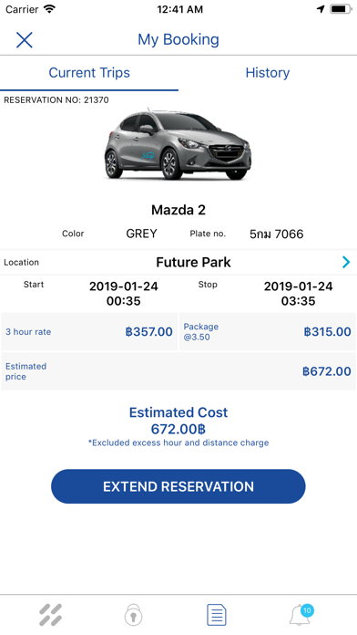Tap the Extend Reservation button
The image size is (357, 635).
coord(178,486)
